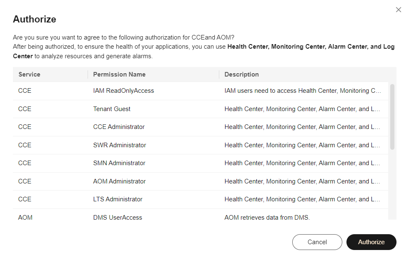Click Tenant Guest permission name
Image resolution: width=409 pixels, height=255 pixels.
[x=112, y=109]
